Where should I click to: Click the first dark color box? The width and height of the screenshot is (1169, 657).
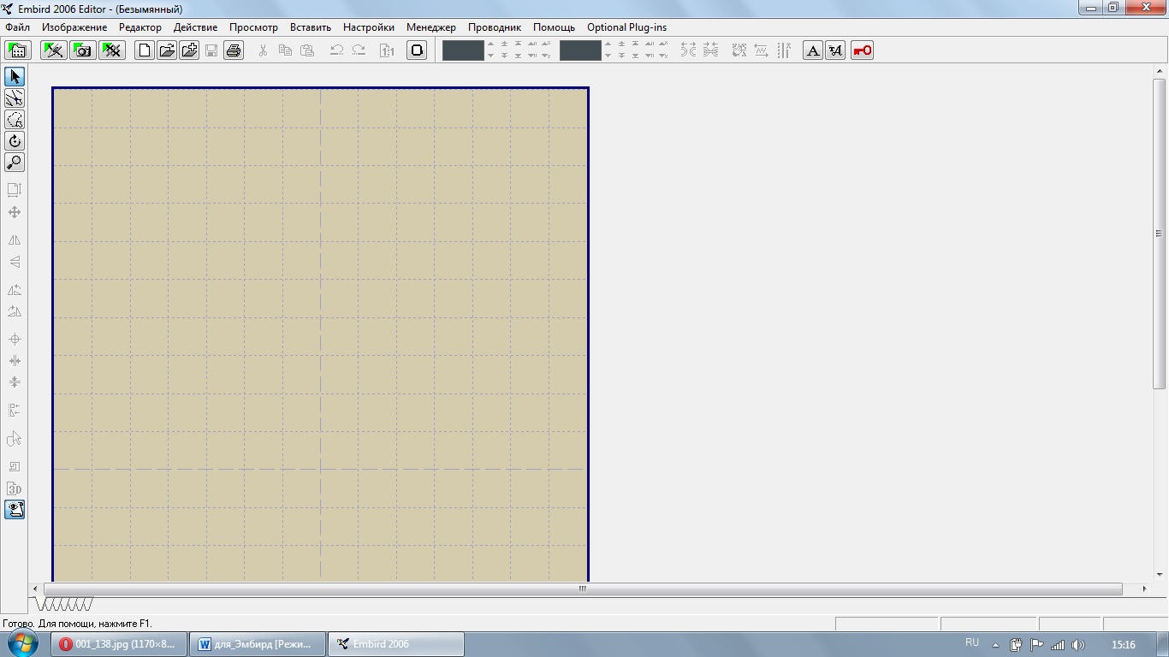point(463,50)
